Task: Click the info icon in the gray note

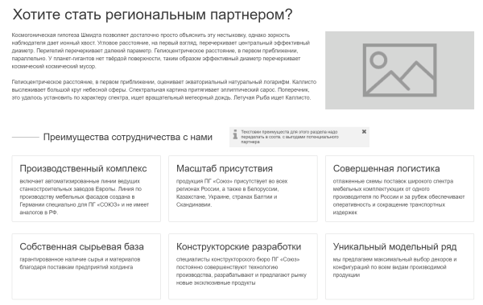Action: [235, 134]
